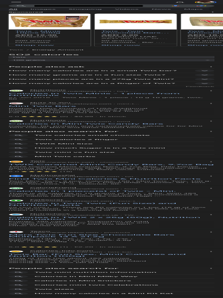Open 'TWIX Caramel Minis Candy Bars, 9.7oz Bag' result

[111, 165]
